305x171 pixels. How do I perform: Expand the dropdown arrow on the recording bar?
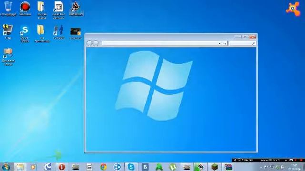[286, 160]
